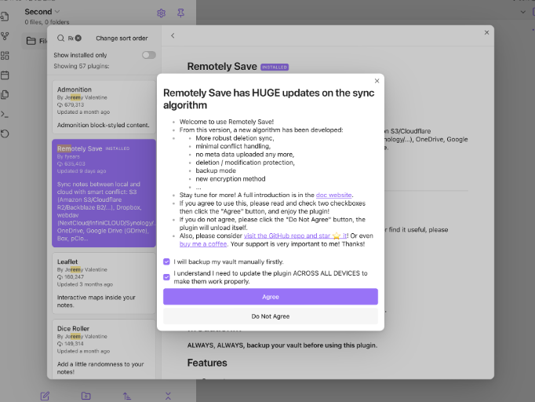Click the search magnifier in plugin browser
The height and width of the screenshot is (402, 535).
(60, 38)
